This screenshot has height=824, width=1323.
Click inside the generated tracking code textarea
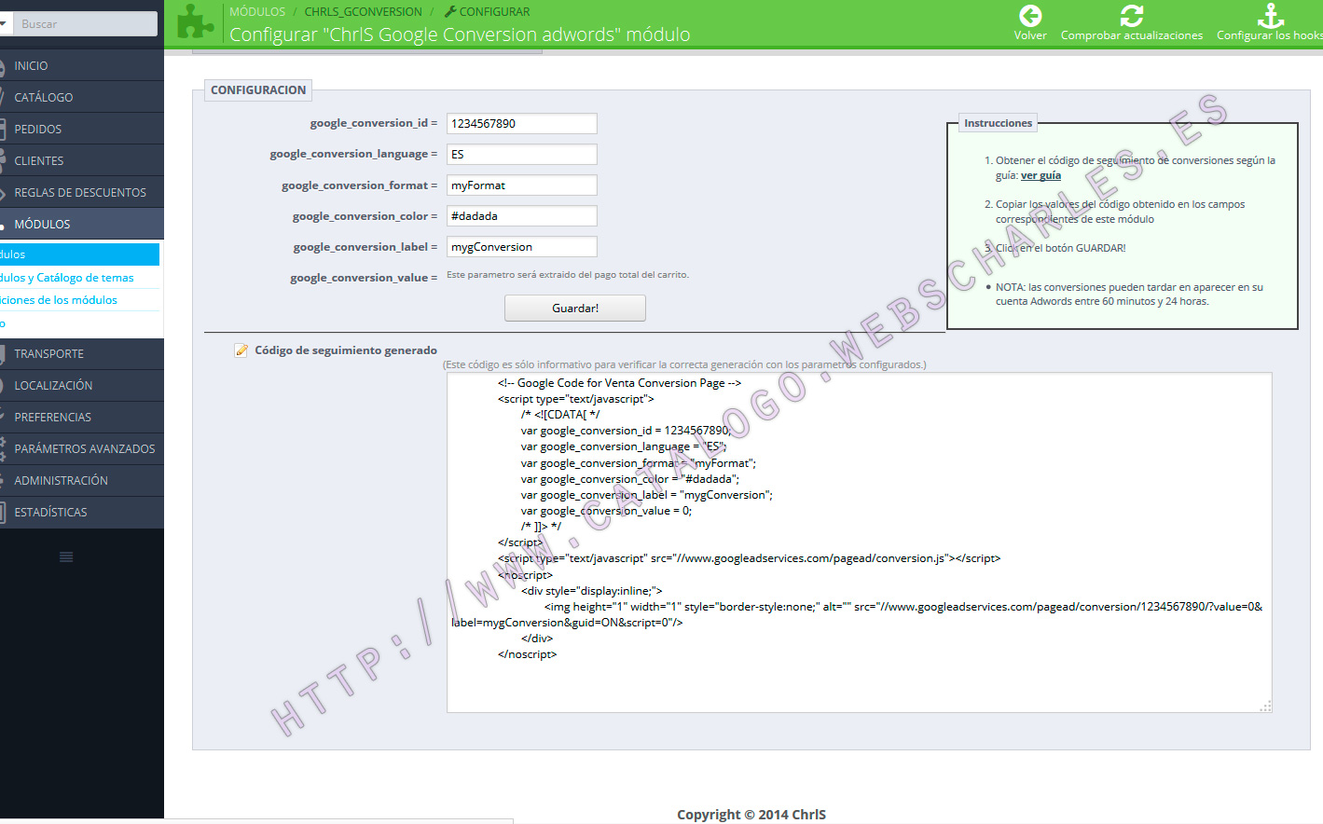point(859,542)
